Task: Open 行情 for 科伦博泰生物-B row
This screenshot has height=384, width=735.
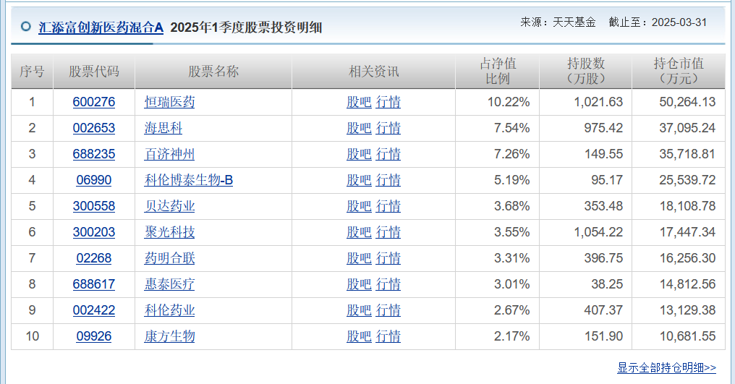Action: click(x=388, y=180)
